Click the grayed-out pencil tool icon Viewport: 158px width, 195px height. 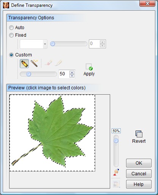[x=58, y=63]
